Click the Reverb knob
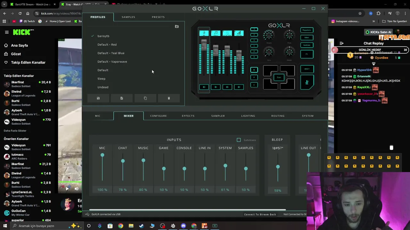The height and width of the screenshot is (230, 410). 269,35
